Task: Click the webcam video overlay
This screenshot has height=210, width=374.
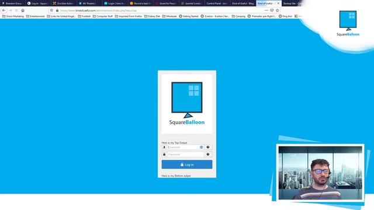Action: point(320,173)
